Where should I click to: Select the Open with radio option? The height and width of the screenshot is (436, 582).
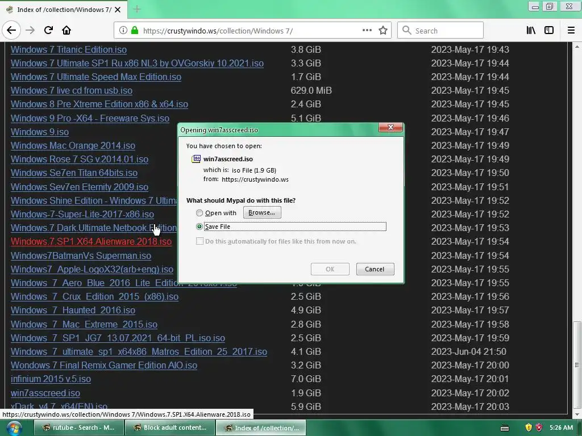point(199,213)
